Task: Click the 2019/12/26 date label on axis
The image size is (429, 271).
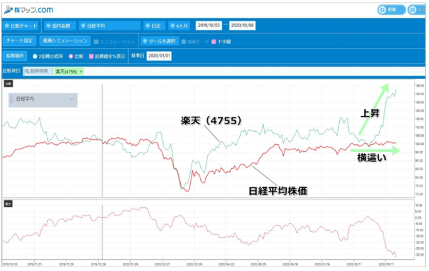Action: [98, 264]
